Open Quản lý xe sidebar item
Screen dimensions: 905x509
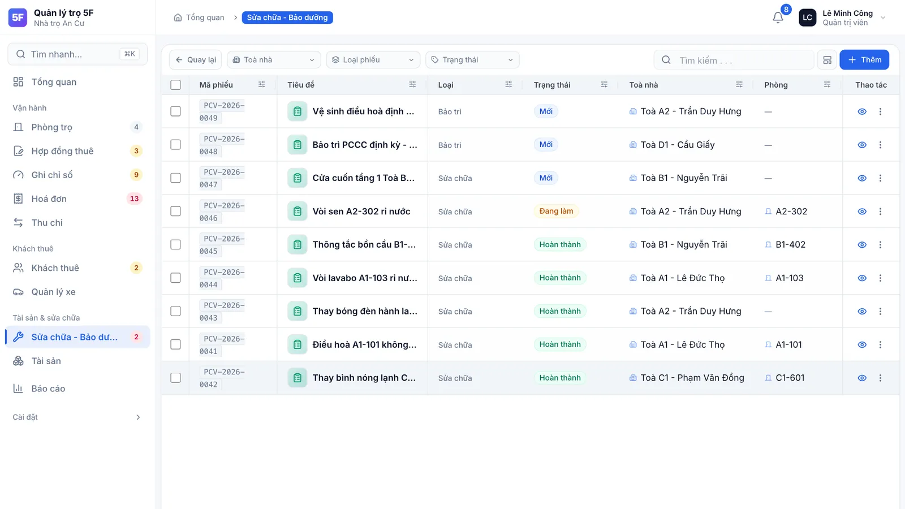coord(77,292)
